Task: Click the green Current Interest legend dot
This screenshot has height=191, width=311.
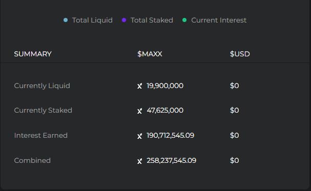Action: click(184, 20)
